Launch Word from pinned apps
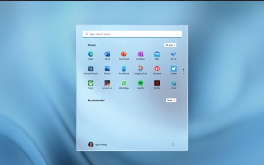 tap(107, 55)
